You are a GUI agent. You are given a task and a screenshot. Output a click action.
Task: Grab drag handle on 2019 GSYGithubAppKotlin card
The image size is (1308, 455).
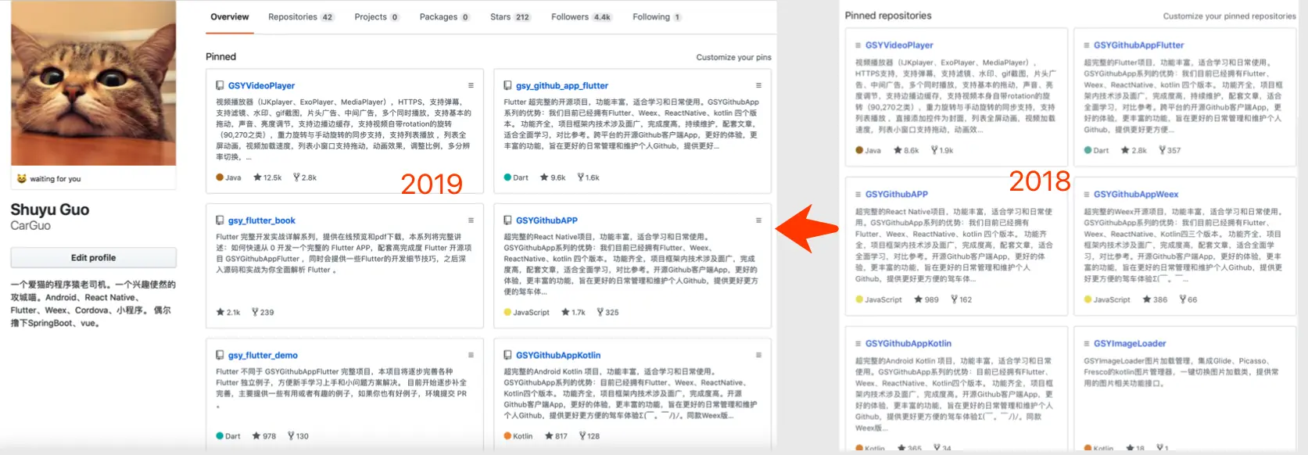coord(758,355)
